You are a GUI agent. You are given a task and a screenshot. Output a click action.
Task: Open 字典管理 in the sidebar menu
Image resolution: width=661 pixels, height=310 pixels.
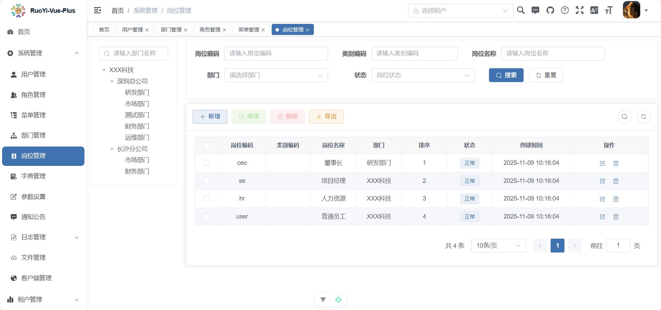tap(33, 176)
